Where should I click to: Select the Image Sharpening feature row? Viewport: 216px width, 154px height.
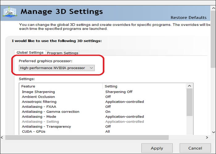(38, 92)
